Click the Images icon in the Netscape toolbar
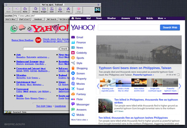The width and height of the screenshot is (187, 128). (x=44, y=10)
